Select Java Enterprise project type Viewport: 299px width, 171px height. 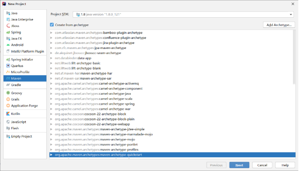point(25,19)
